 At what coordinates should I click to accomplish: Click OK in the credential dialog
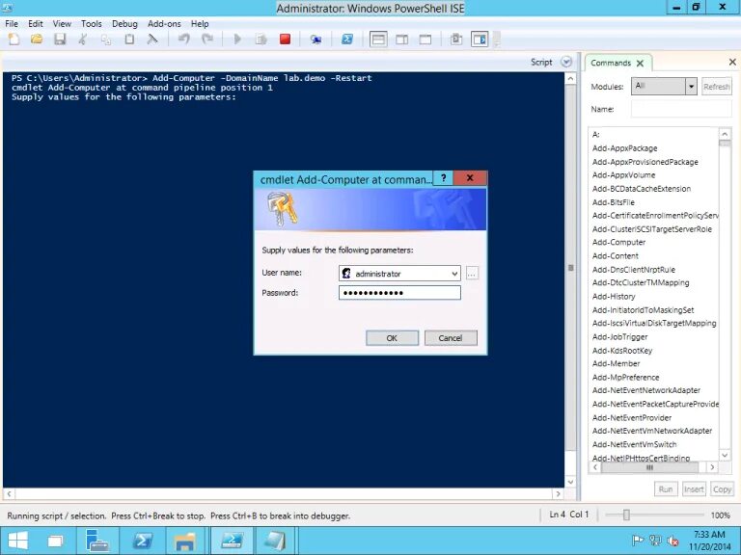392,338
